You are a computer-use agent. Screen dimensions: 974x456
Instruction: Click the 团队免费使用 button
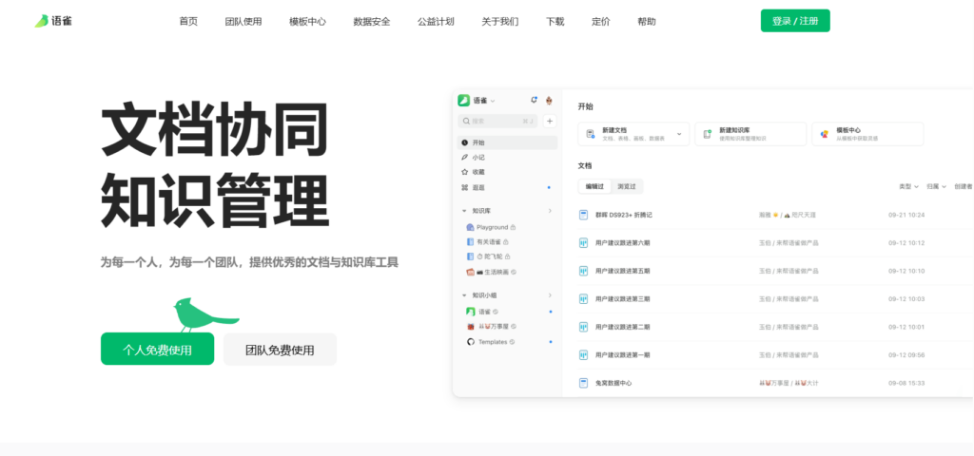point(280,350)
